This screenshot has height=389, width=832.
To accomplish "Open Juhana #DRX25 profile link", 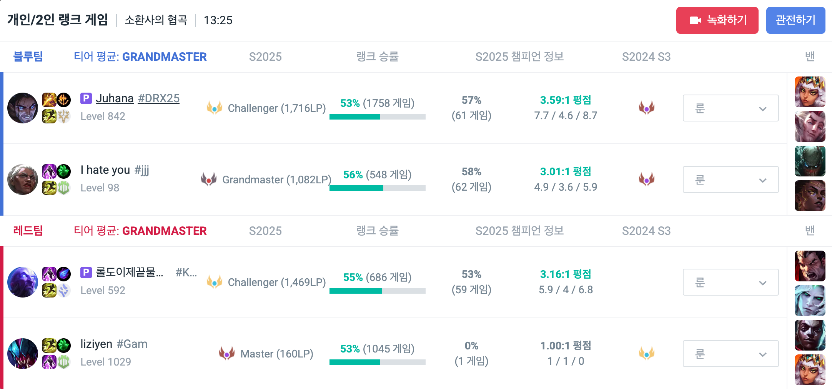I will pos(138,98).
